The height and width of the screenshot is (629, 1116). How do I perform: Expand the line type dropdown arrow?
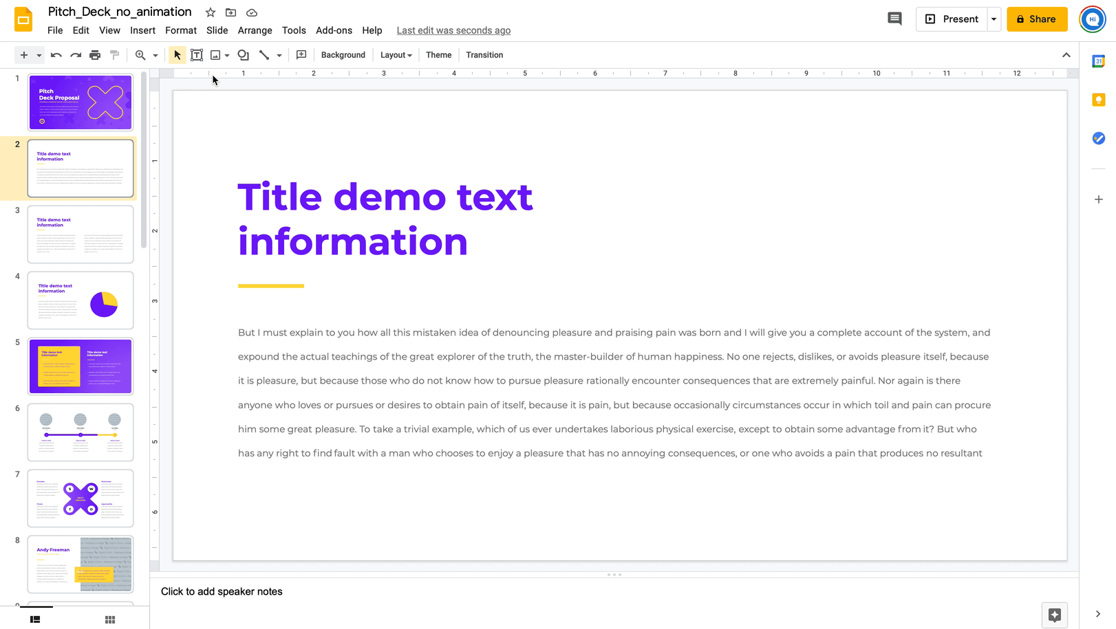coord(279,55)
